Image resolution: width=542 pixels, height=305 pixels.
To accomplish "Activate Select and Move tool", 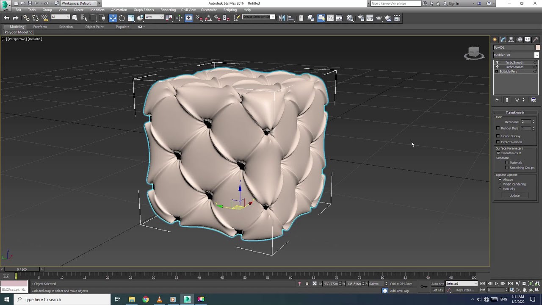I will (x=113, y=18).
